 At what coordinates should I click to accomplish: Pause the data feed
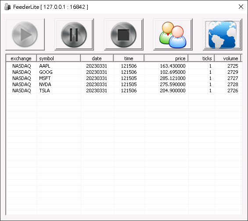pyautogui.click(x=74, y=35)
